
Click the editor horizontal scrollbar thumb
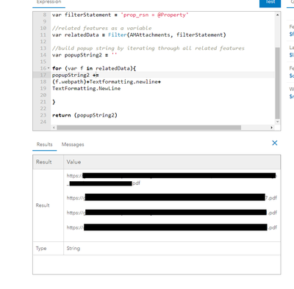(x=149, y=128)
